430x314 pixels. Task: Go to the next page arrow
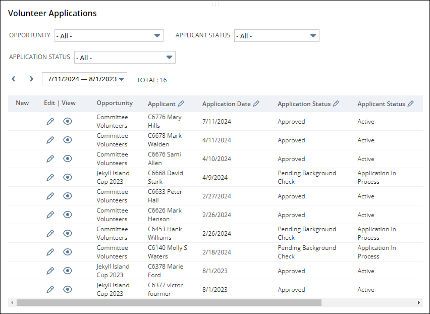[x=31, y=79]
